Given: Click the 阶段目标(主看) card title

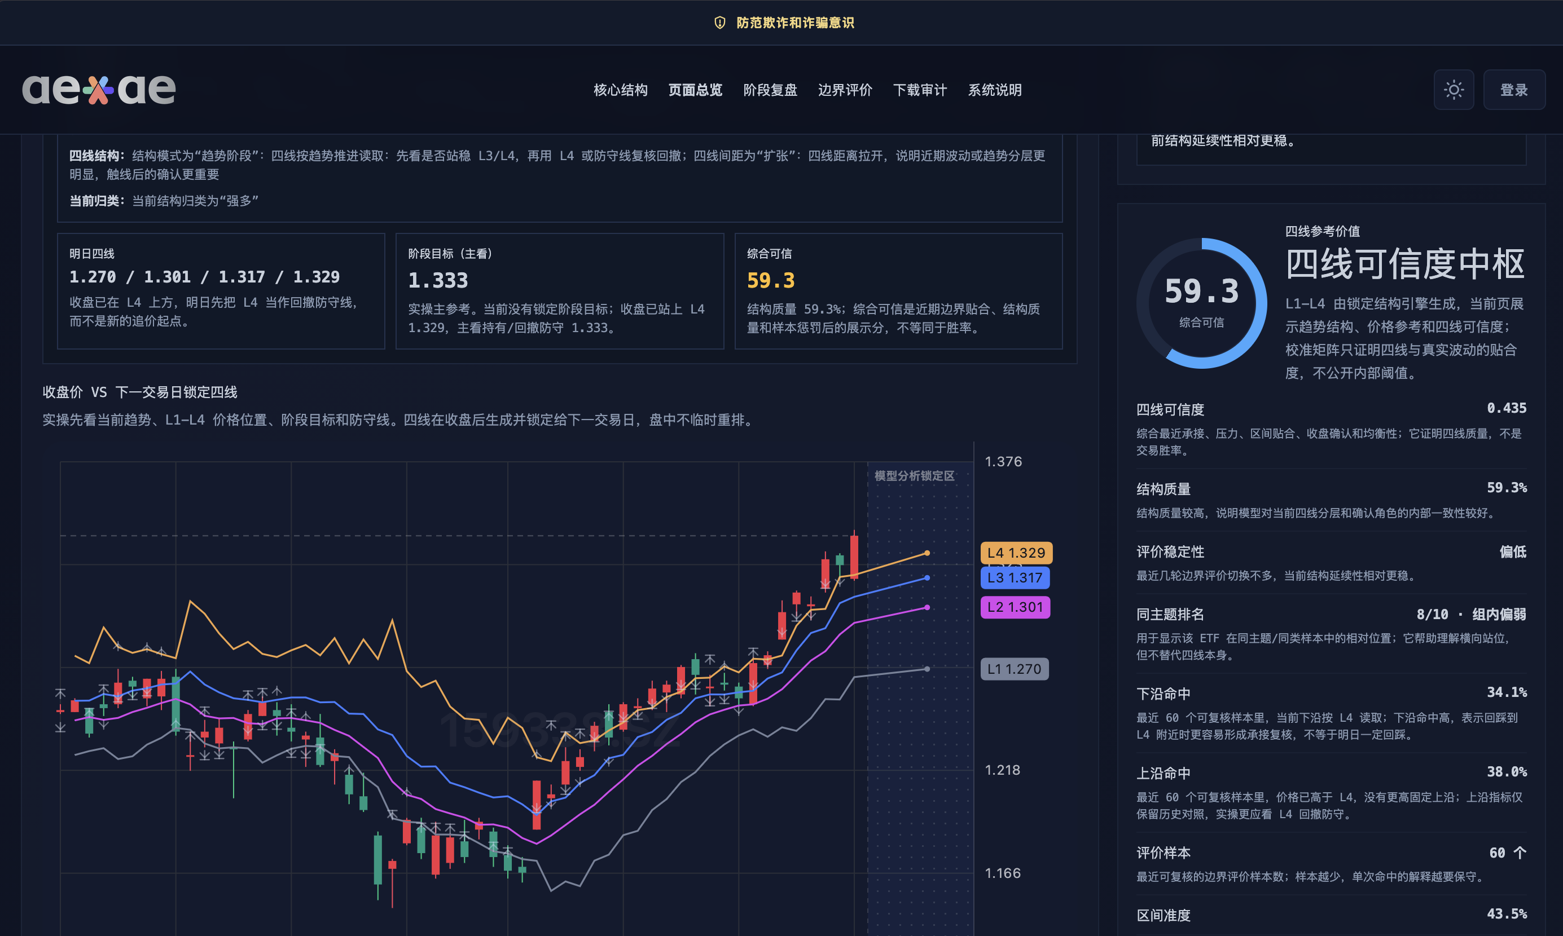Looking at the screenshot, I should (x=450, y=254).
